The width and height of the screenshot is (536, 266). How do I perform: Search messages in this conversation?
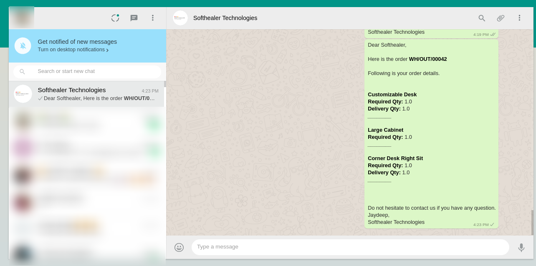[482, 18]
